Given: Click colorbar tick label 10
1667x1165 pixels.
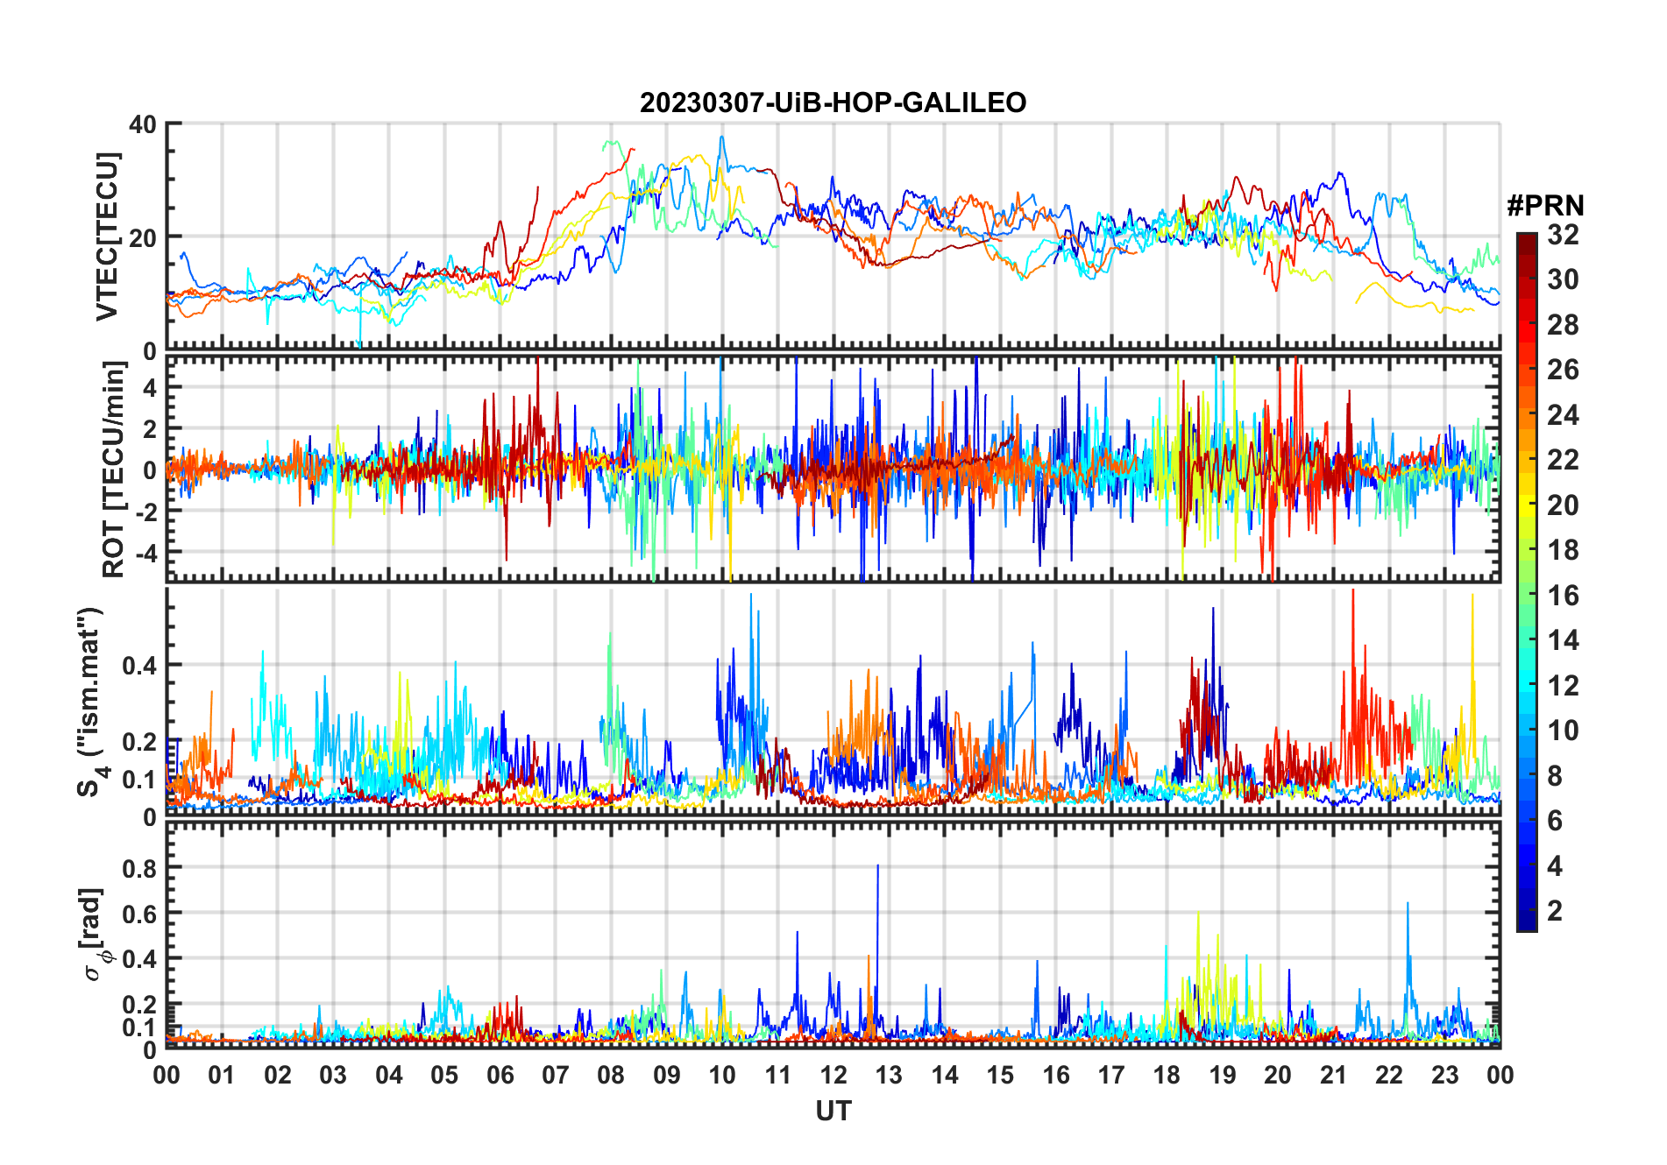Looking at the screenshot, I should 1563,731.
